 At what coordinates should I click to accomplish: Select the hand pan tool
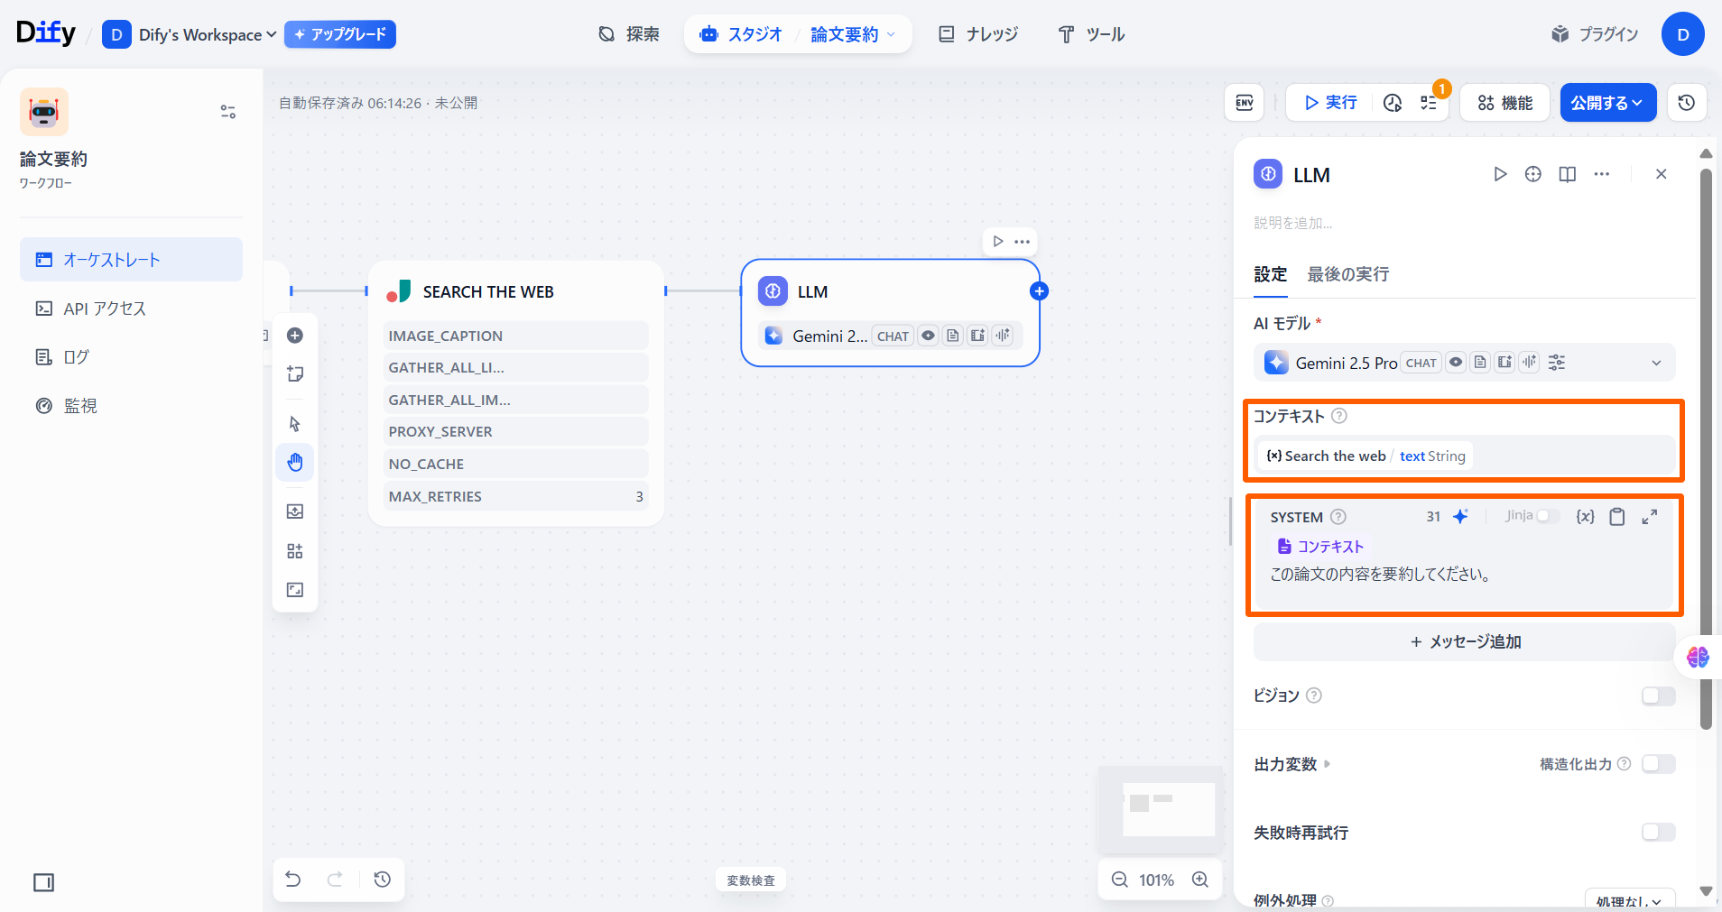pos(295,463)
